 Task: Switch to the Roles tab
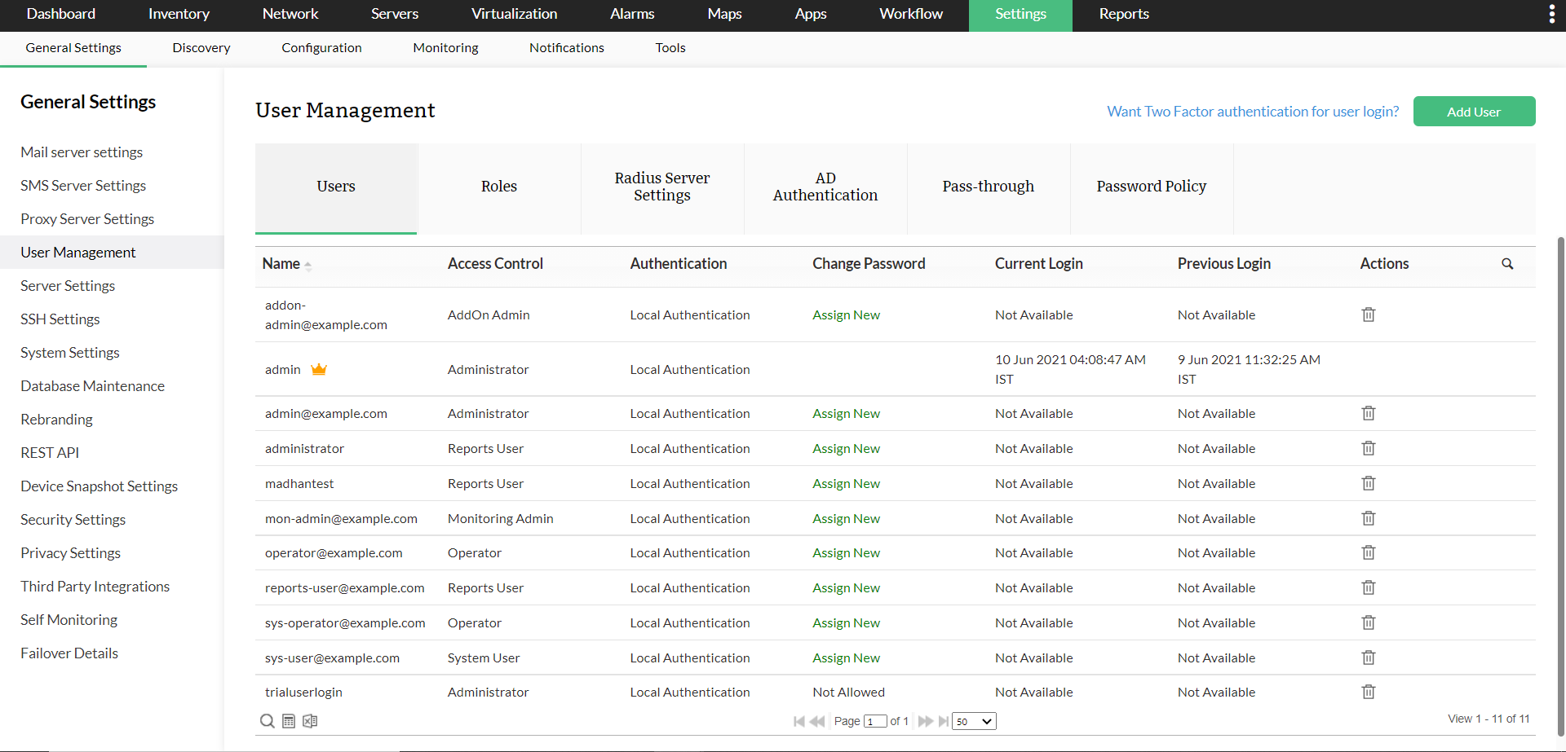click(499, 187)
